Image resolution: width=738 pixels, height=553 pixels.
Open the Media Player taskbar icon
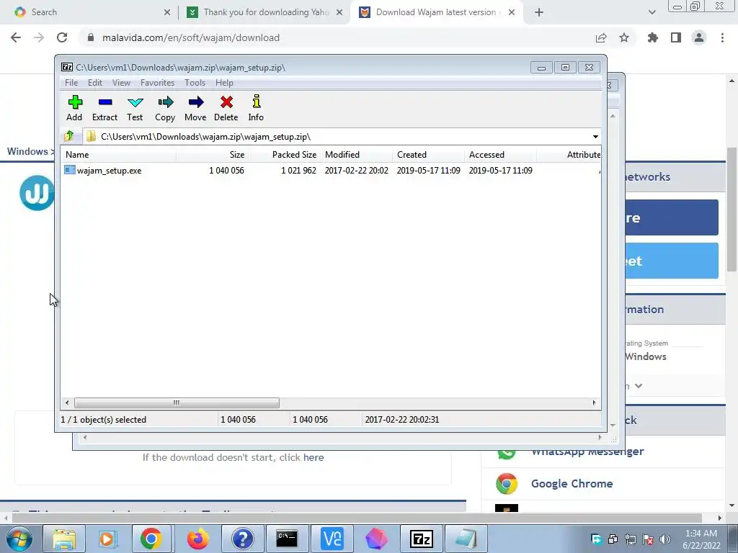click(109, 539)
